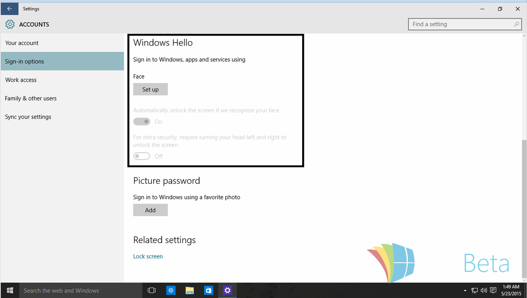The height and width of the screenshot is (298, 527).
Task: Click the search magnifier icon
Action: click(x=517, y=24)
